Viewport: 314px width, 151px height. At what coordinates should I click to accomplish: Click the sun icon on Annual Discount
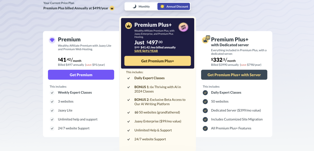tap(162, 6)
